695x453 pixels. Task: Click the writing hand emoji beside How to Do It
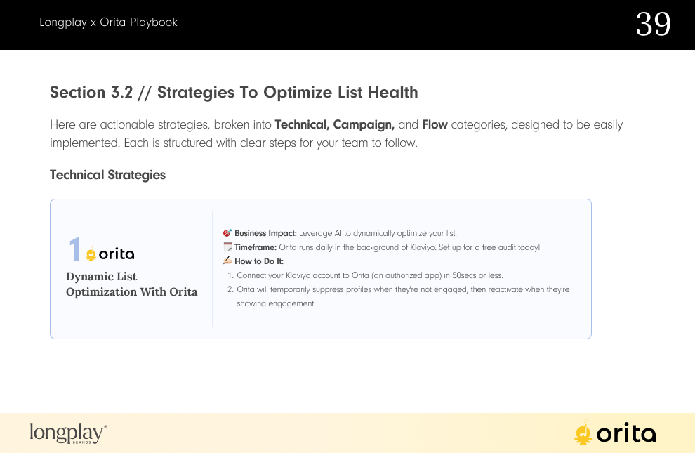pyautogui.click(x=227, y=260)
